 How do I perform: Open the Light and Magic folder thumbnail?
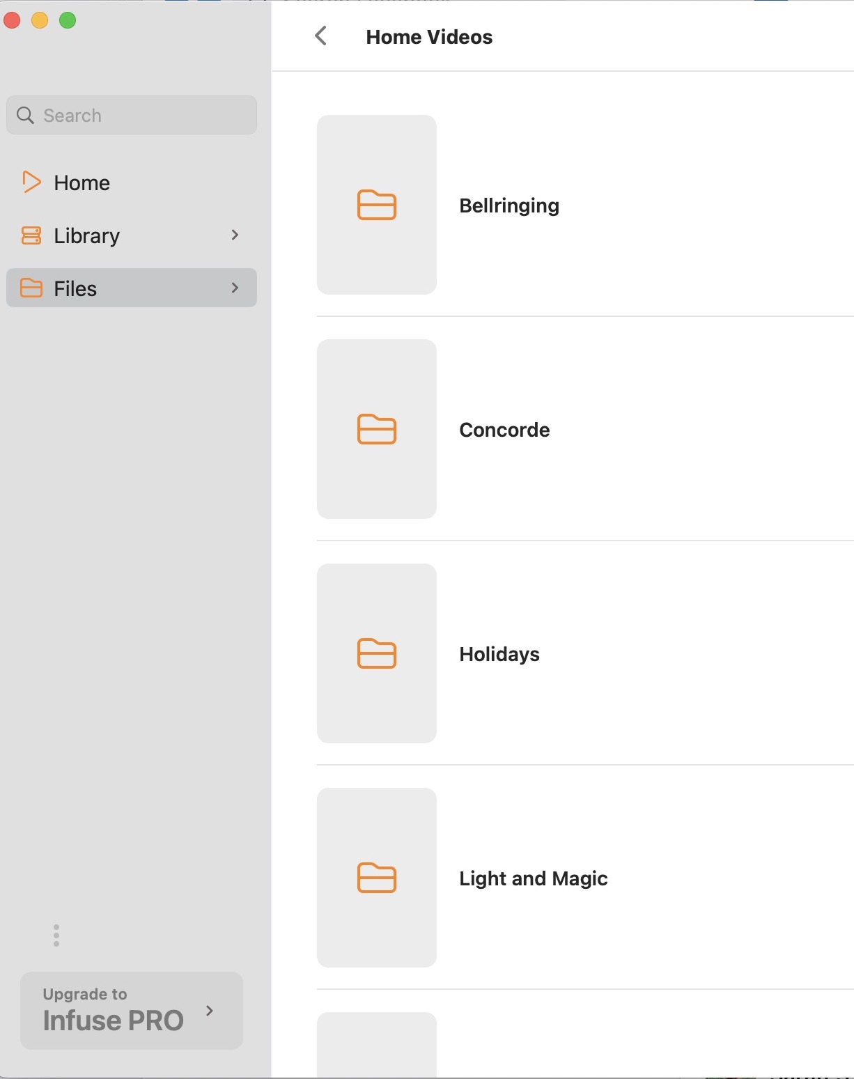click(377, 878)
